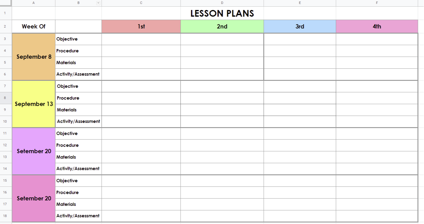Viewport: 424px width, 224px height.
Task: Select the Procedure label in row 8
Action: 68,98
